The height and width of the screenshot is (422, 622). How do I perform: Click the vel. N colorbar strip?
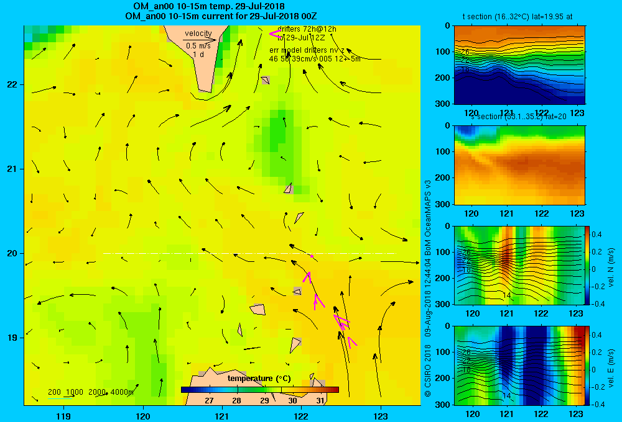pos(587,265)
